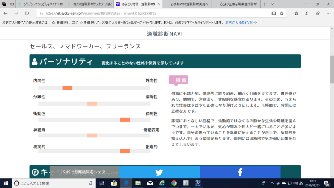Click the お気に入りのインポート link
This screenshot has width=334, height=188.
pyautogui.click(x=242, y=23)
